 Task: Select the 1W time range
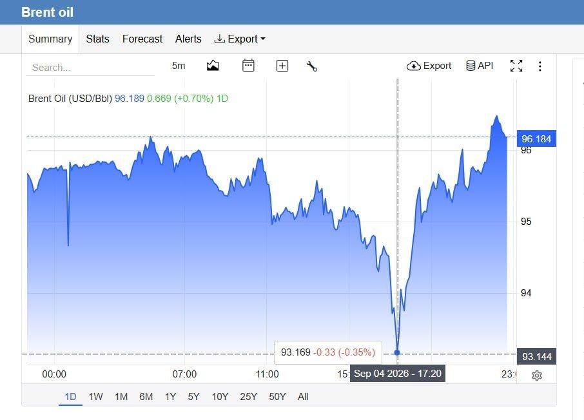95,397
